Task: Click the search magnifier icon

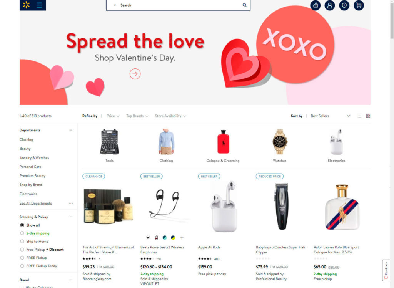Action: pyautogui.click(x=244, y=5)
